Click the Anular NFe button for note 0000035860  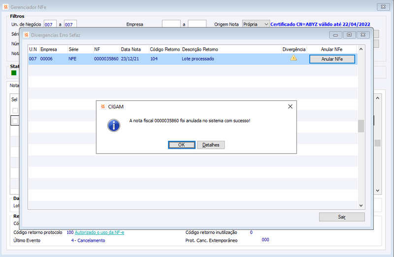[x=332, y=59]
